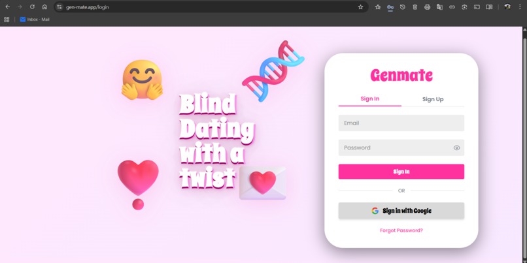Open the bookmarks star toolbar button
This screenshot has width=527, height=263.
pos(378,7)
